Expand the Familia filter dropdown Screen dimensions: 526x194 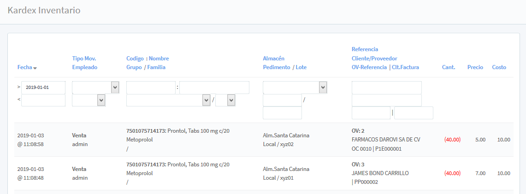[225, 100]
